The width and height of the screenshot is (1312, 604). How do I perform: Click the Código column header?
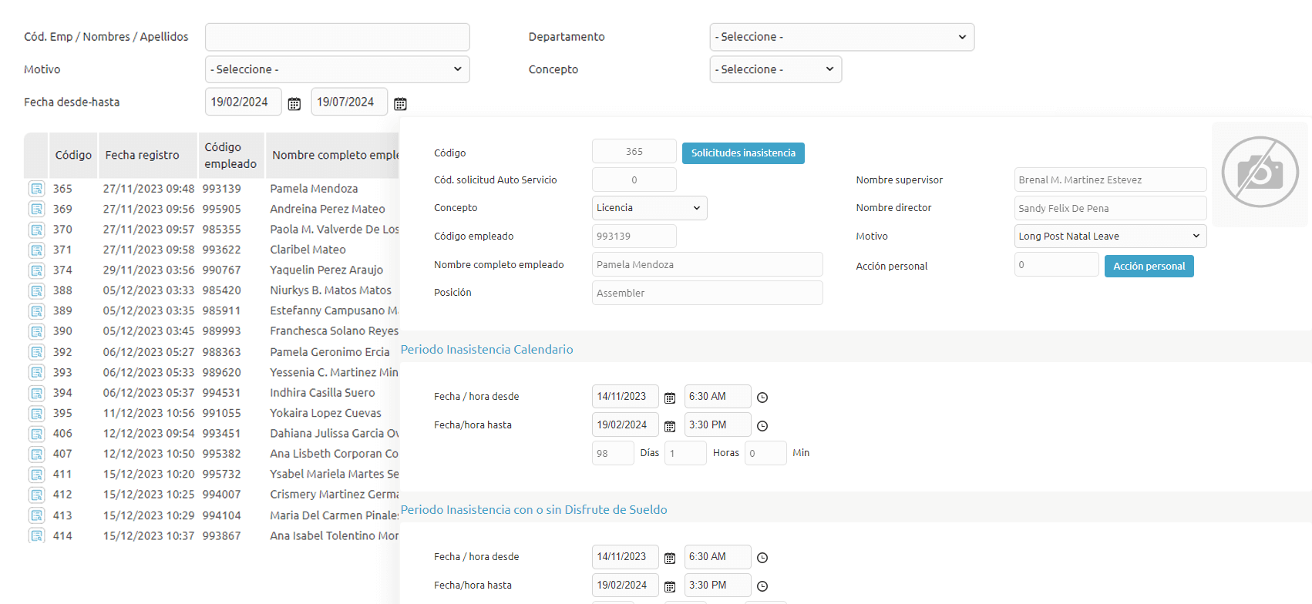click(x=73, y=155)
